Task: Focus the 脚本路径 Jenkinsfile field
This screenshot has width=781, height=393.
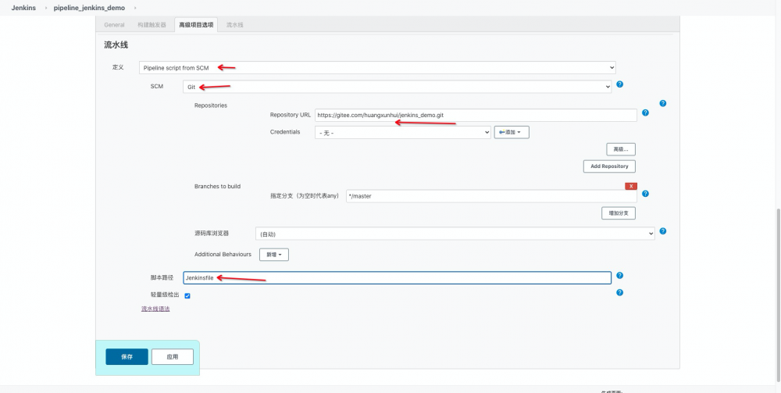Action: pos(397,278)
